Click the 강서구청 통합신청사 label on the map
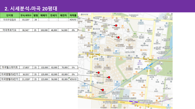The image size is (195, 109). tap(126, 97)
